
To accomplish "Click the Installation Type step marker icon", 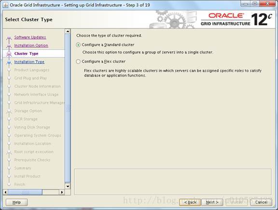I will (x=9, y=62).
